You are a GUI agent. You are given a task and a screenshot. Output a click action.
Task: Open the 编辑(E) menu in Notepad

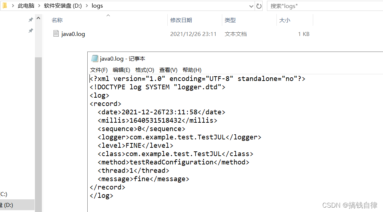coord(121,70)
